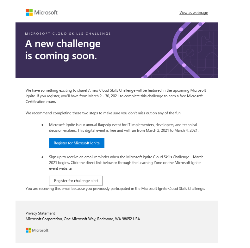Click the 'Microsoft Cloud Skills Challenge' banner subtitle
Viewport: 250px width, 248px height.
tap(68, 33)
